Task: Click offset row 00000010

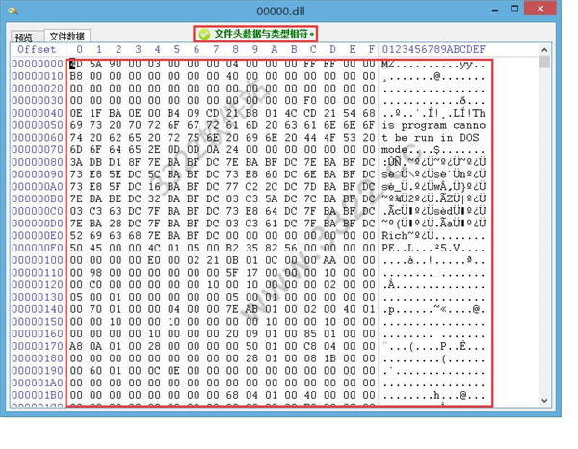Action: coord(38,76)
